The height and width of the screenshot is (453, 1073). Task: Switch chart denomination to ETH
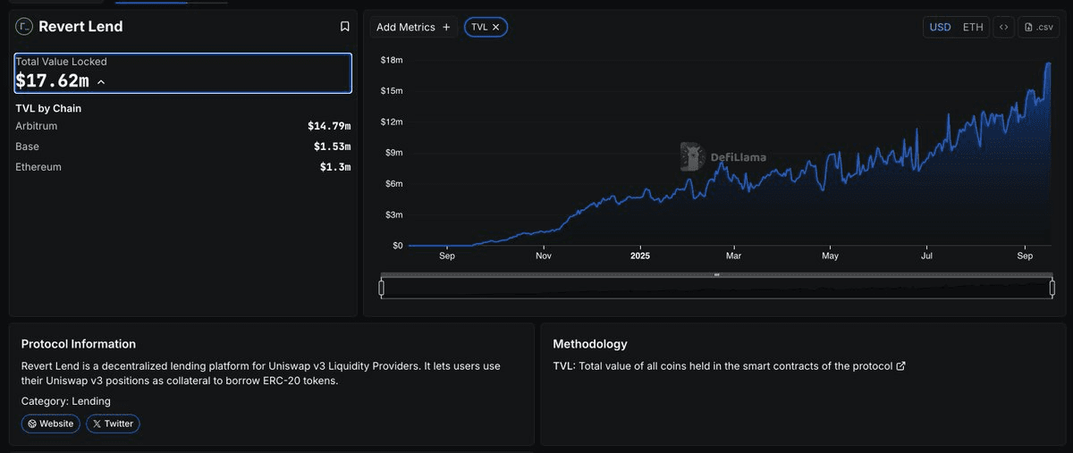click(973, 28)
